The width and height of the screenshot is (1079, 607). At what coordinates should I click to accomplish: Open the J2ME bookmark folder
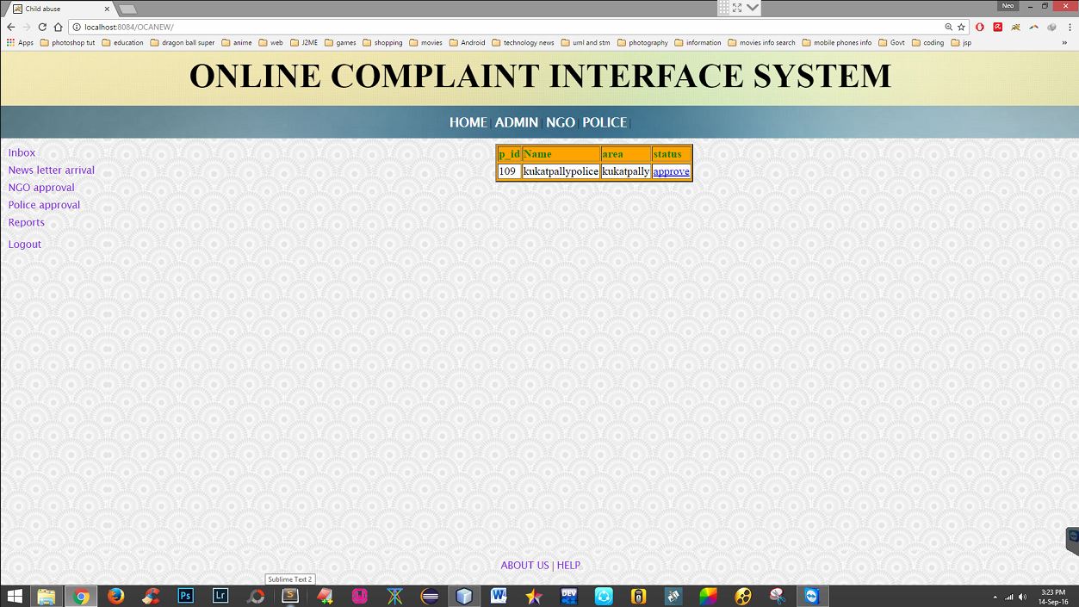pos(304,42)
